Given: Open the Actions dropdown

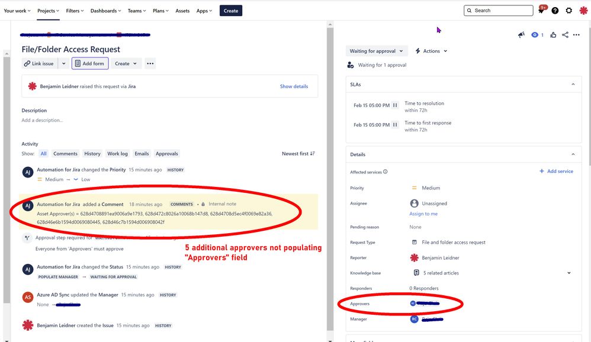Looking at the screenshot, I should [x=431, y=51].
